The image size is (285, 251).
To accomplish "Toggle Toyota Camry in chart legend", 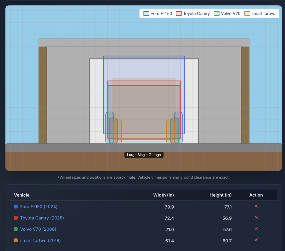I will click(193, 13).
